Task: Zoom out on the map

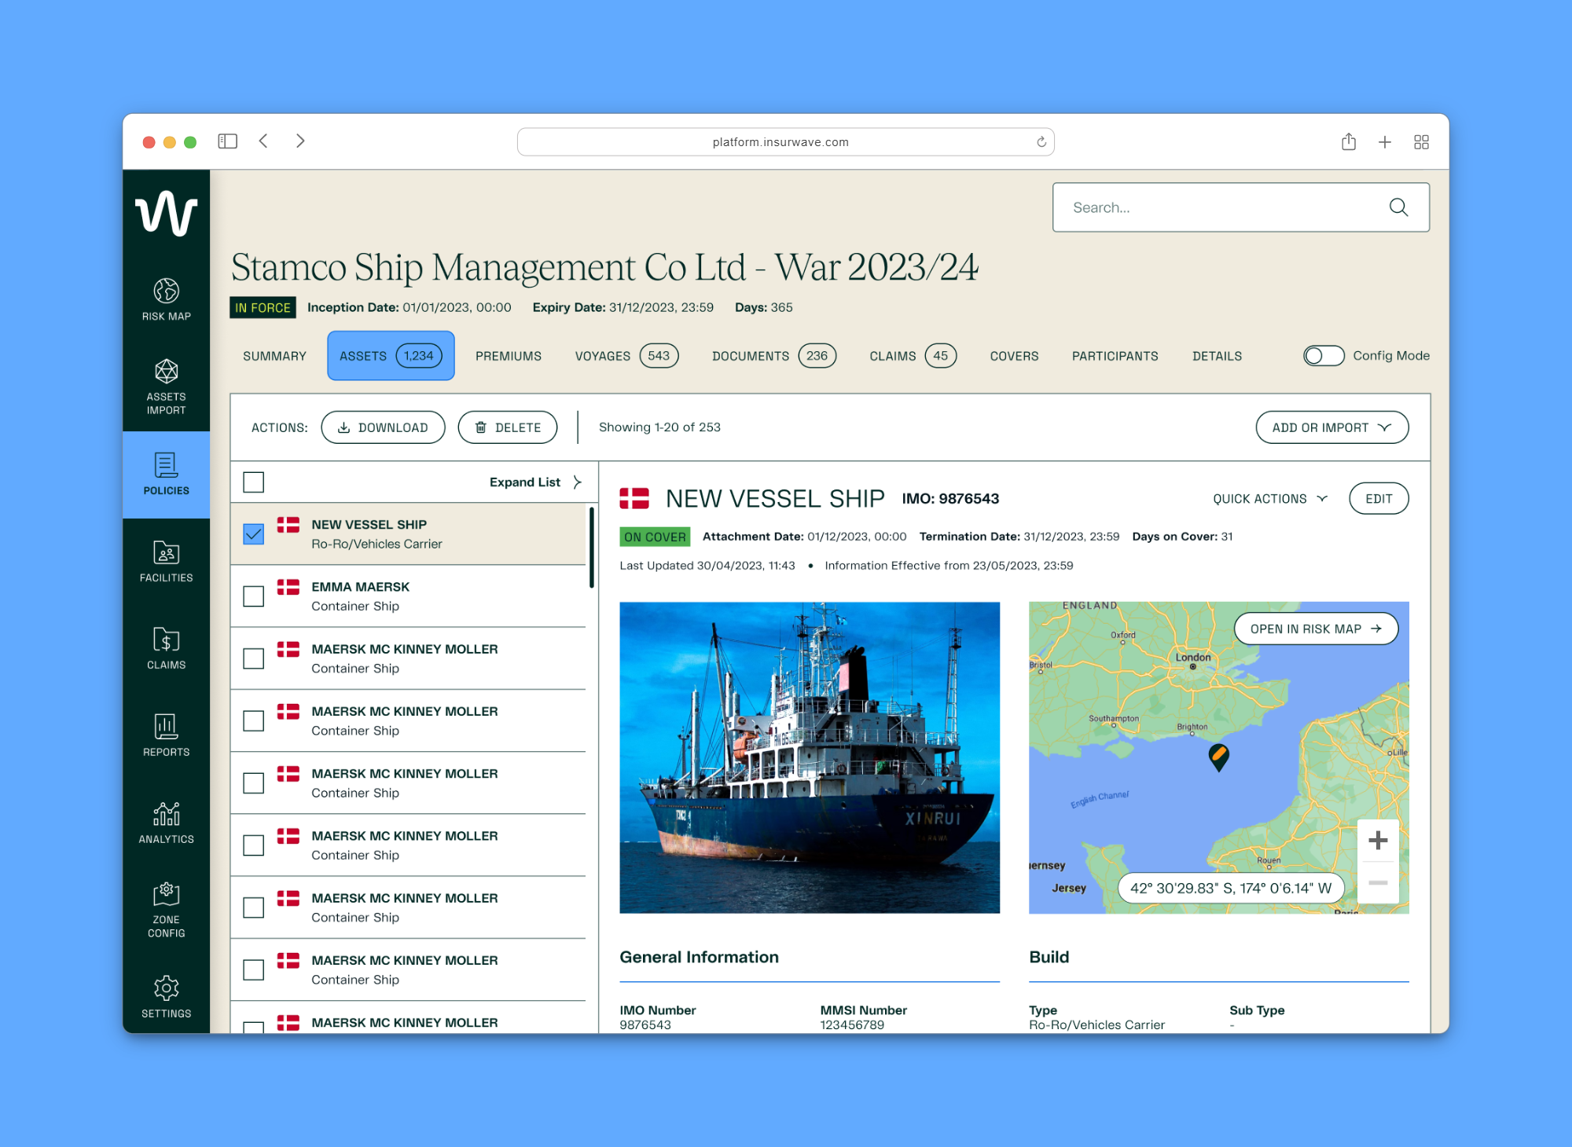Action: click(1378, 883)
